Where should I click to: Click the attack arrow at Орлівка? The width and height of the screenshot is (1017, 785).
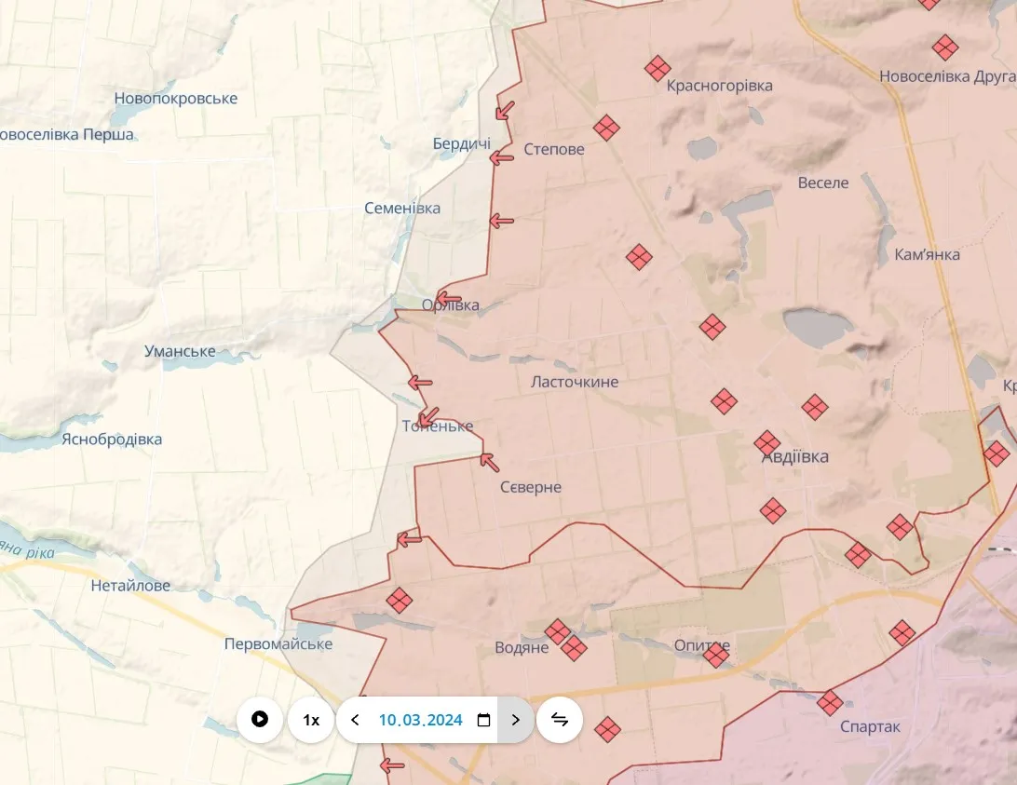(448, 297)
